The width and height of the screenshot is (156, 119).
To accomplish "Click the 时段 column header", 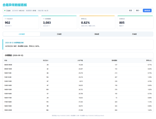I will click(6, 61).
